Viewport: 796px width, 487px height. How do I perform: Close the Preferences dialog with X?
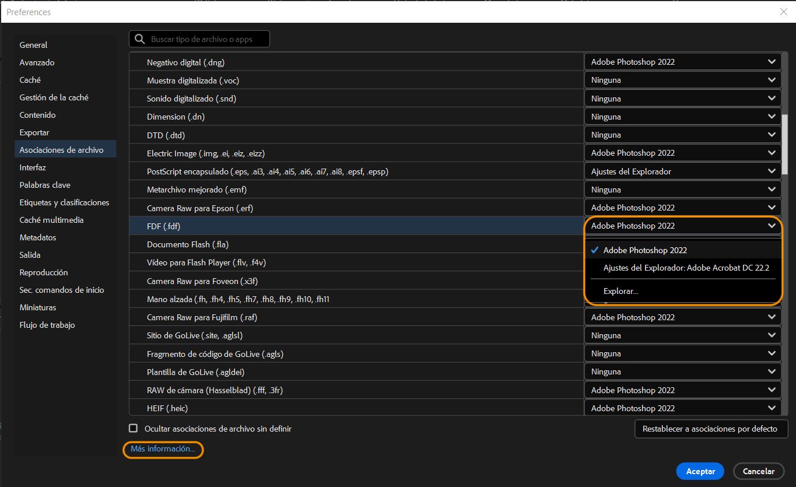tap(784, 12)
